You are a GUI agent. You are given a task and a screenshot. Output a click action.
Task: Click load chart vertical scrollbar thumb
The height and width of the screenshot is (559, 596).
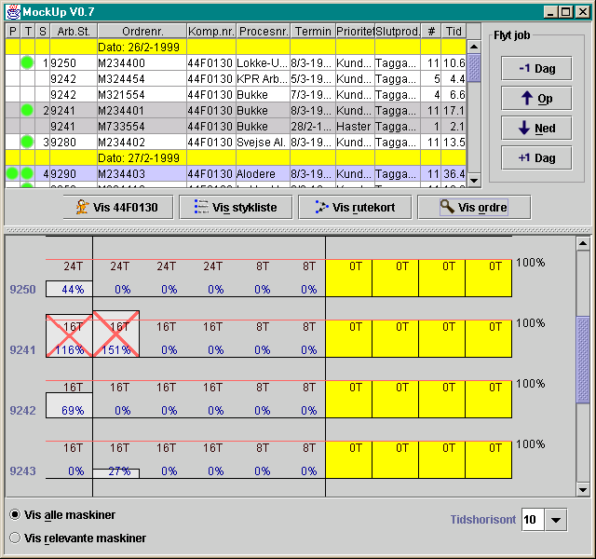(583, 360)
